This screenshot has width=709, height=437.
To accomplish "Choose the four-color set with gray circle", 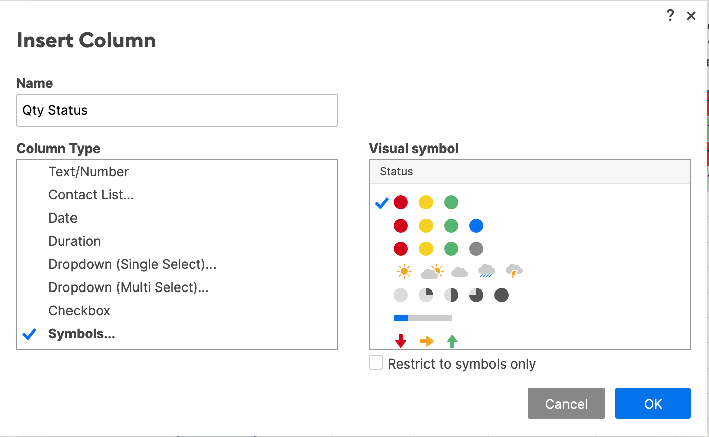I will (438, 249).
